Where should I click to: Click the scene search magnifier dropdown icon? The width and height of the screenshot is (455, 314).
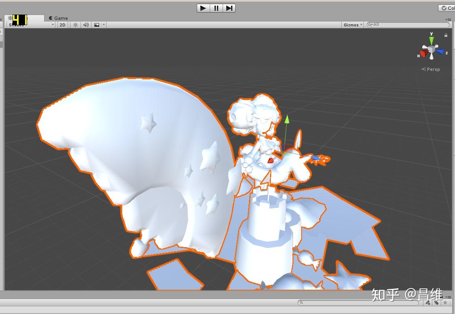(370, 25)
